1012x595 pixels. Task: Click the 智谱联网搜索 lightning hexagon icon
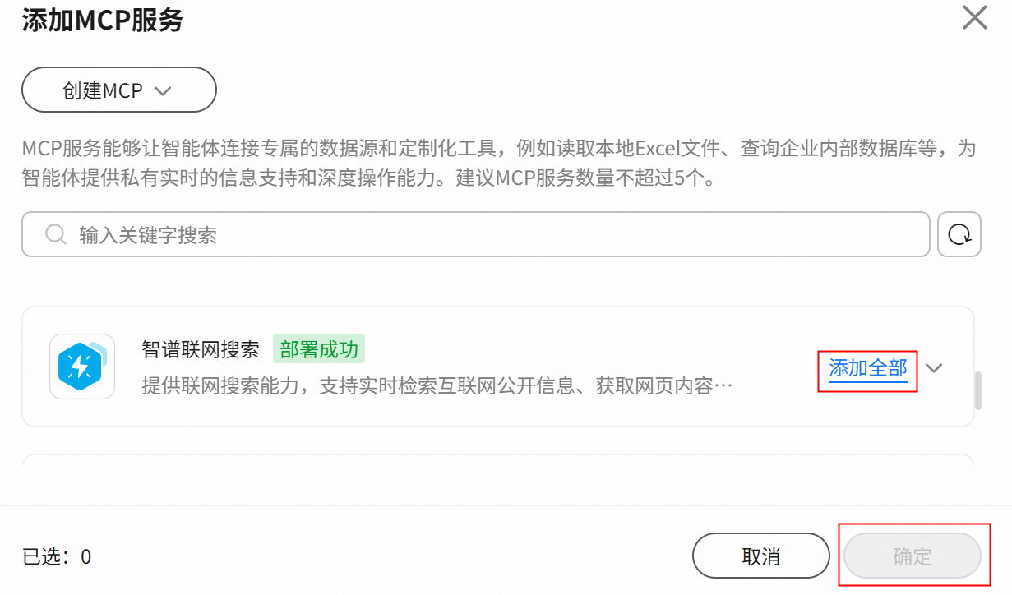click(x=82, y=367)
